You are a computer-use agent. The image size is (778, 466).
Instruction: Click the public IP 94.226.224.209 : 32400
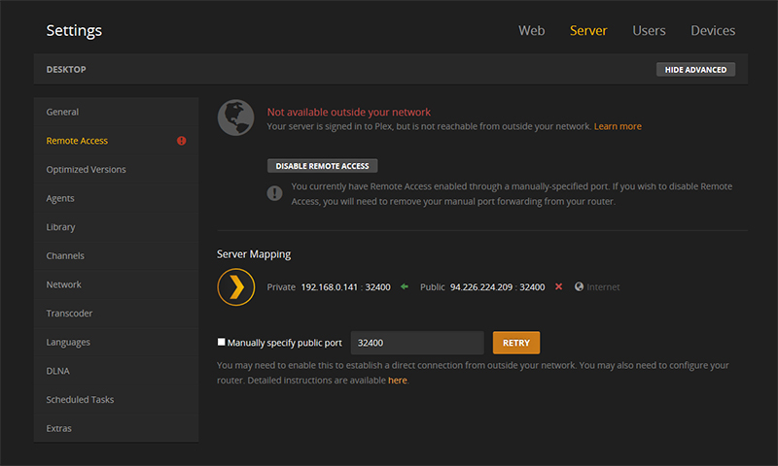497,287
